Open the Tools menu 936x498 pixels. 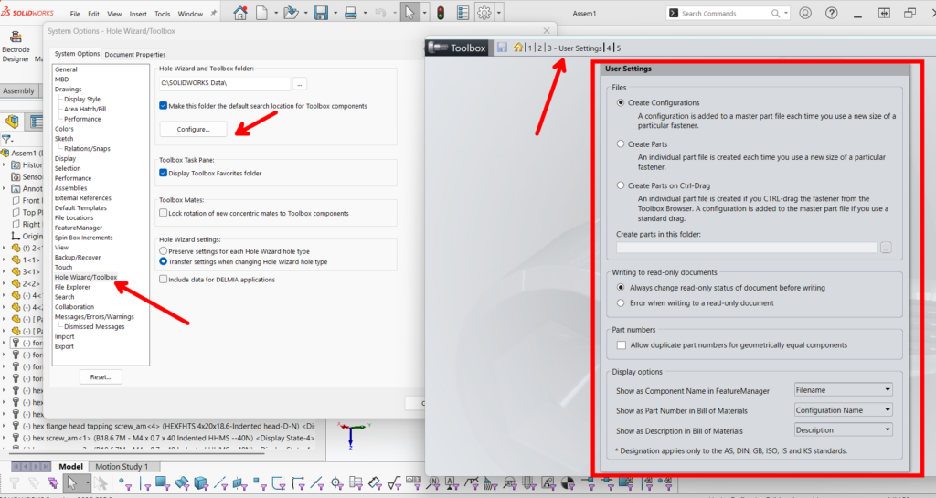coord(163,14)
